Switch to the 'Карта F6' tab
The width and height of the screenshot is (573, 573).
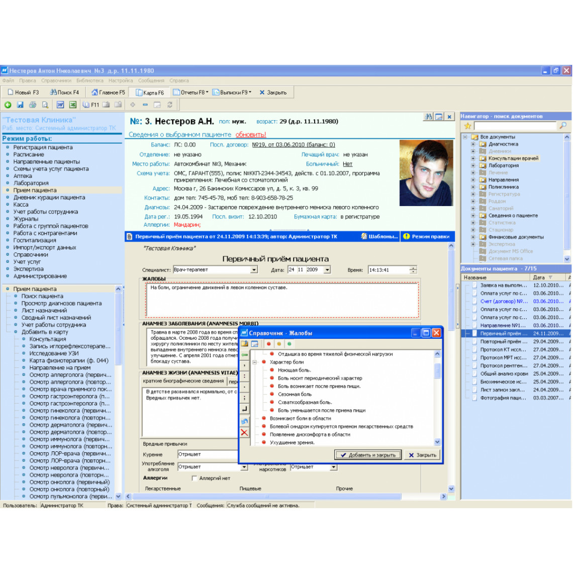[150, 92]
